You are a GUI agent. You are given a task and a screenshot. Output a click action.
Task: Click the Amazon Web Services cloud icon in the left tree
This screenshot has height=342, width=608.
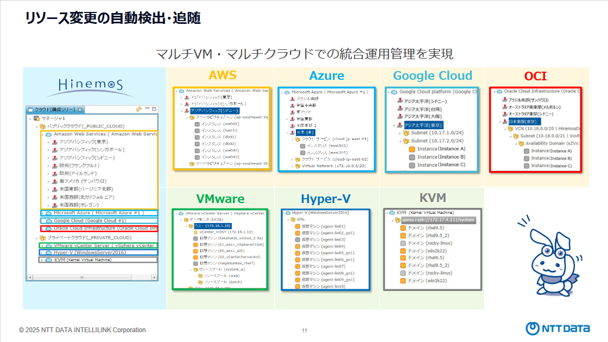(x=48, y=134)
